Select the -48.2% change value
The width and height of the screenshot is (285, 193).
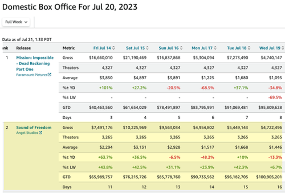click(x=207, y=157)
